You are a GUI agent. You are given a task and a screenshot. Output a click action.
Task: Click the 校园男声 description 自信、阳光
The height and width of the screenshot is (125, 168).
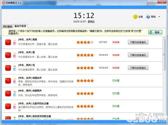coord(38,95)
